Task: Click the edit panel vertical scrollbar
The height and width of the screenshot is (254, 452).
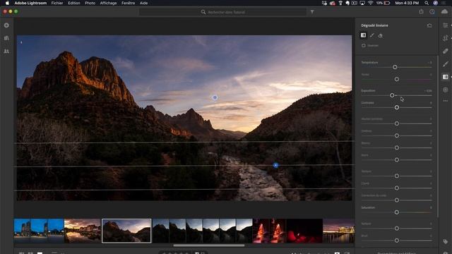Action: point(437,137)
